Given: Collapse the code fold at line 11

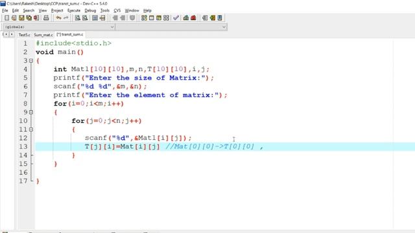Looking at the screenshot, I should (31, 129).
